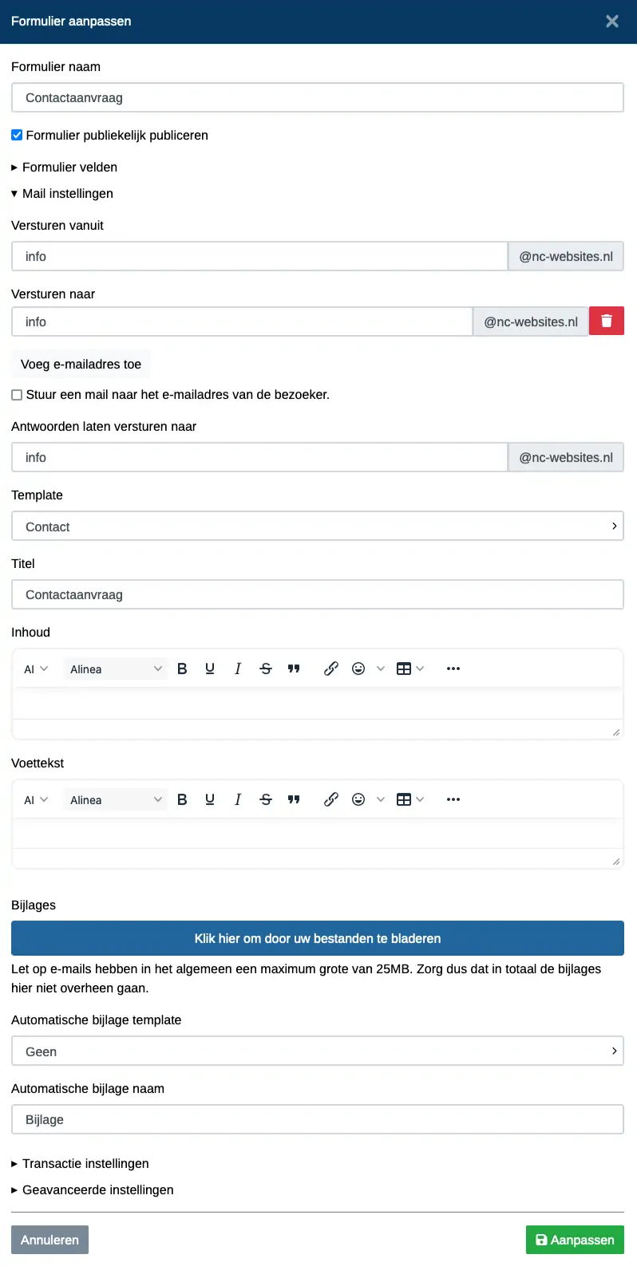Expand the Geavanceerde instellingen section

[93, 1190]
